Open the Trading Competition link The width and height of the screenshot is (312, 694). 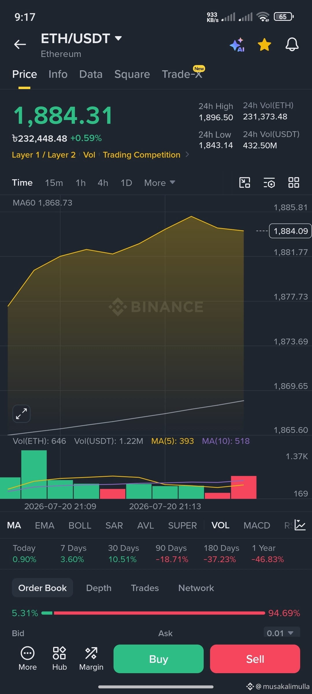click(142, 155)
